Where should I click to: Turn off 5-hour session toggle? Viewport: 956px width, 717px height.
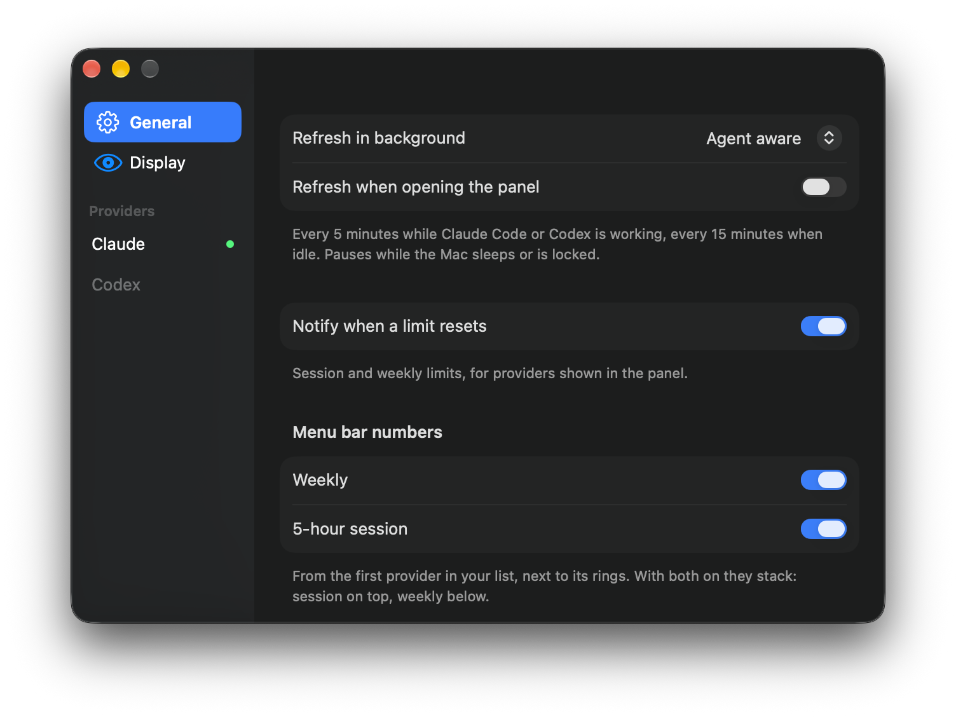click(x=824, y=529)
